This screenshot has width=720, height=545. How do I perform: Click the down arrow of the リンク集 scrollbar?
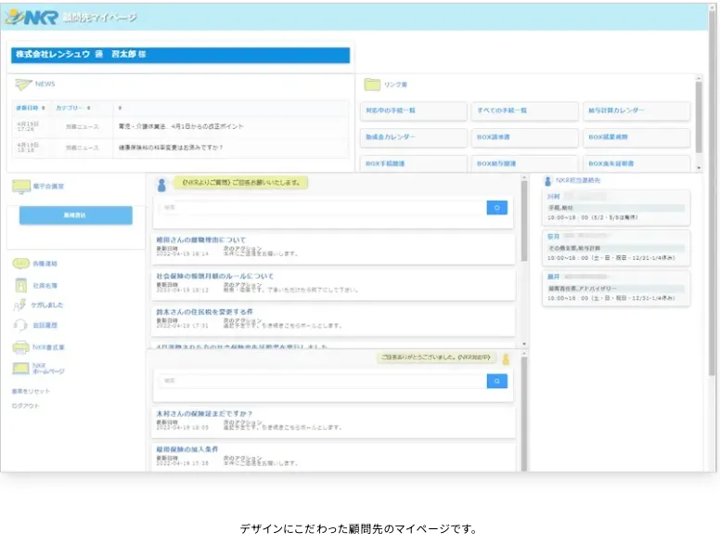[x=699, y=168]
